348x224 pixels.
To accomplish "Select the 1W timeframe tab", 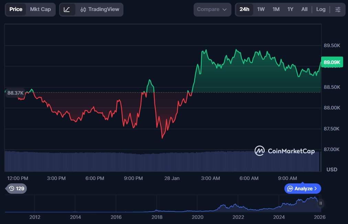I will coord(261,10).
